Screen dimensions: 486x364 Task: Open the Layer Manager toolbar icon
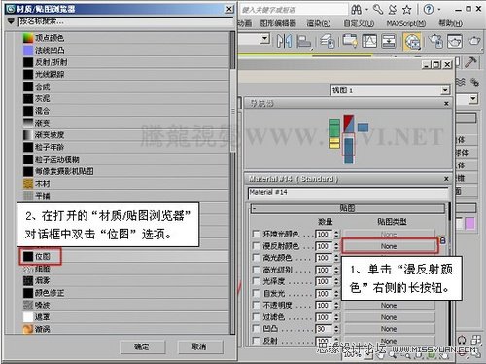[x=328, y=41]
